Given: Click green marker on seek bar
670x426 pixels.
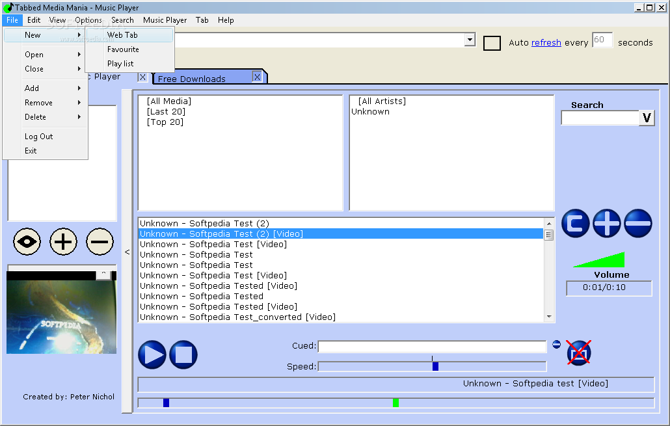Looking at the screenshot, I should tap(395, 403).
